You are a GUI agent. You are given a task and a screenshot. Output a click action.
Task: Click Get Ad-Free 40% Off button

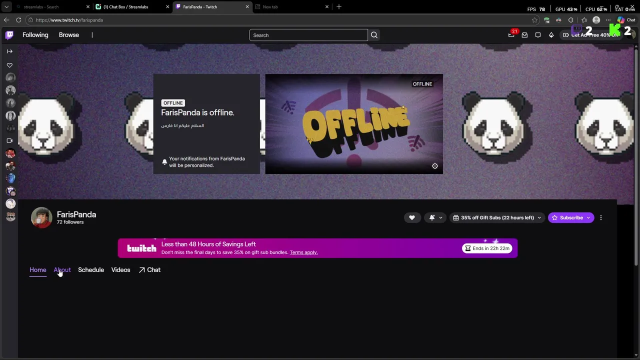tap(591, 35)
